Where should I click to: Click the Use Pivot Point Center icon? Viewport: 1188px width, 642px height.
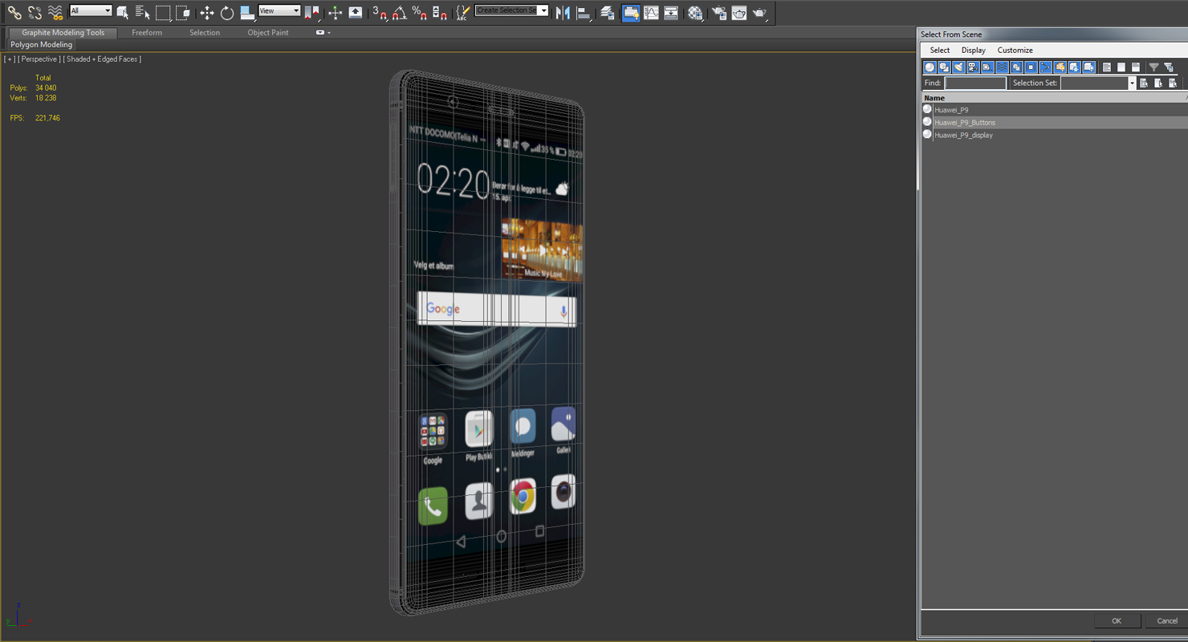[x=312, y=12]
